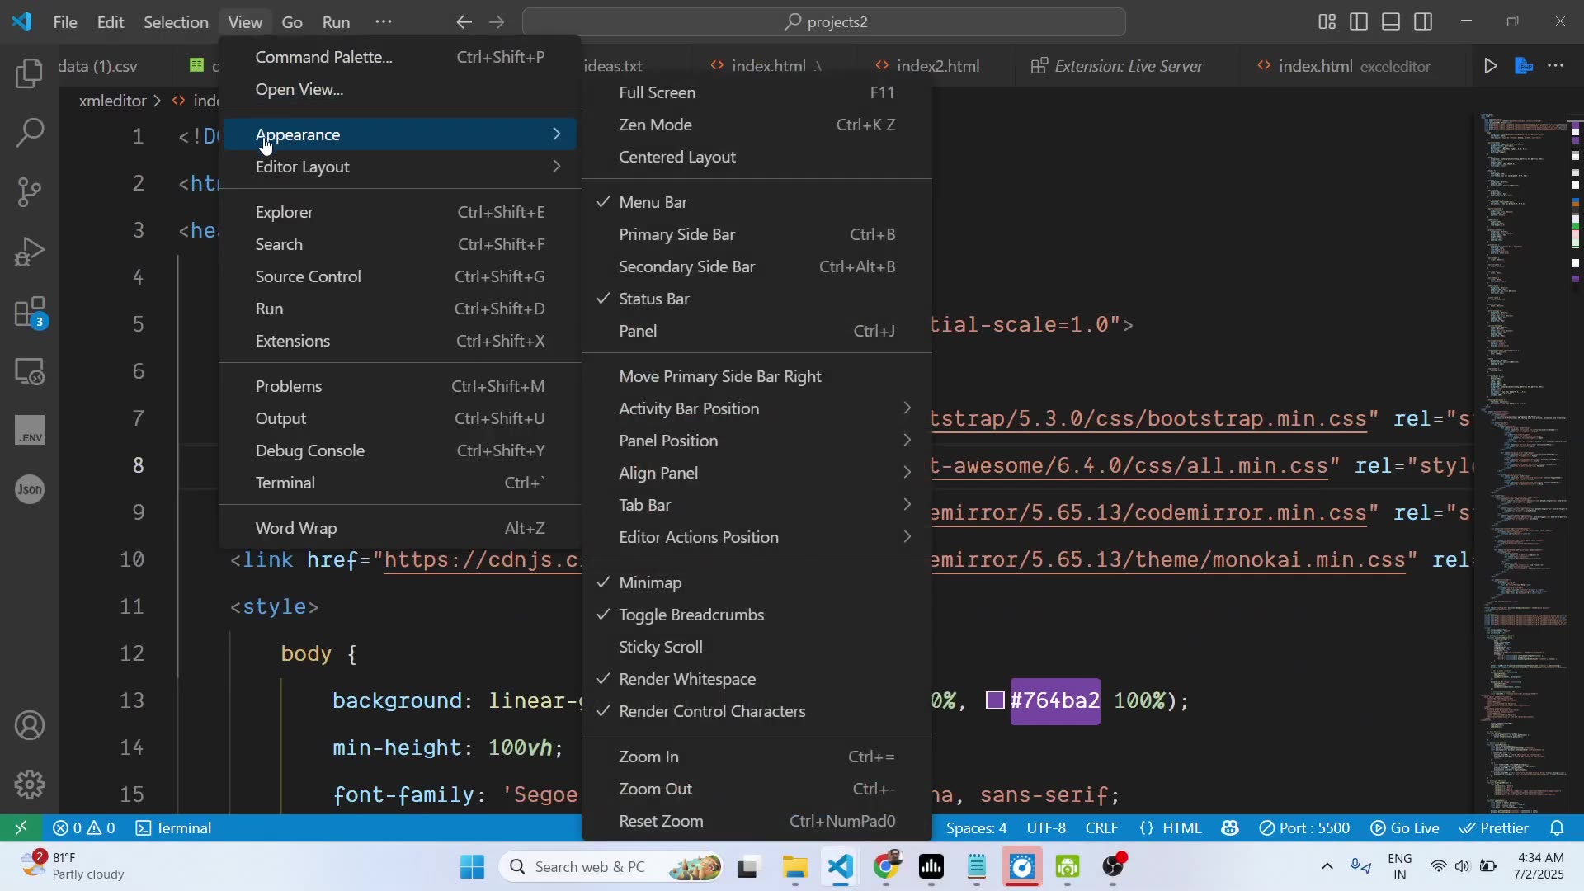Disable Render Whitespace
Viewport: 1584px width, 891px height.
click(x=757, y=679)
